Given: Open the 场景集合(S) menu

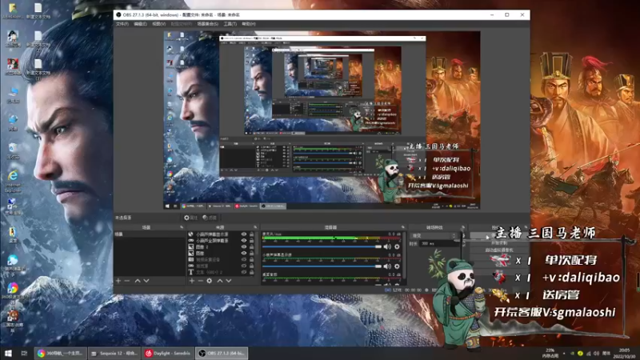Looking at the screenshot, I should 207,24.
